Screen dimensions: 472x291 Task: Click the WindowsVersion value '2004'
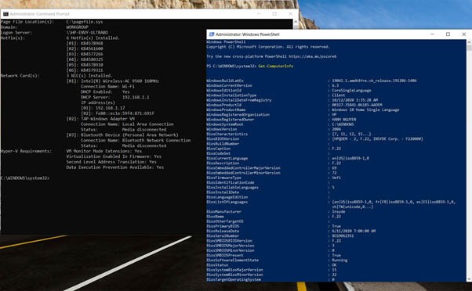pos(336,129)
